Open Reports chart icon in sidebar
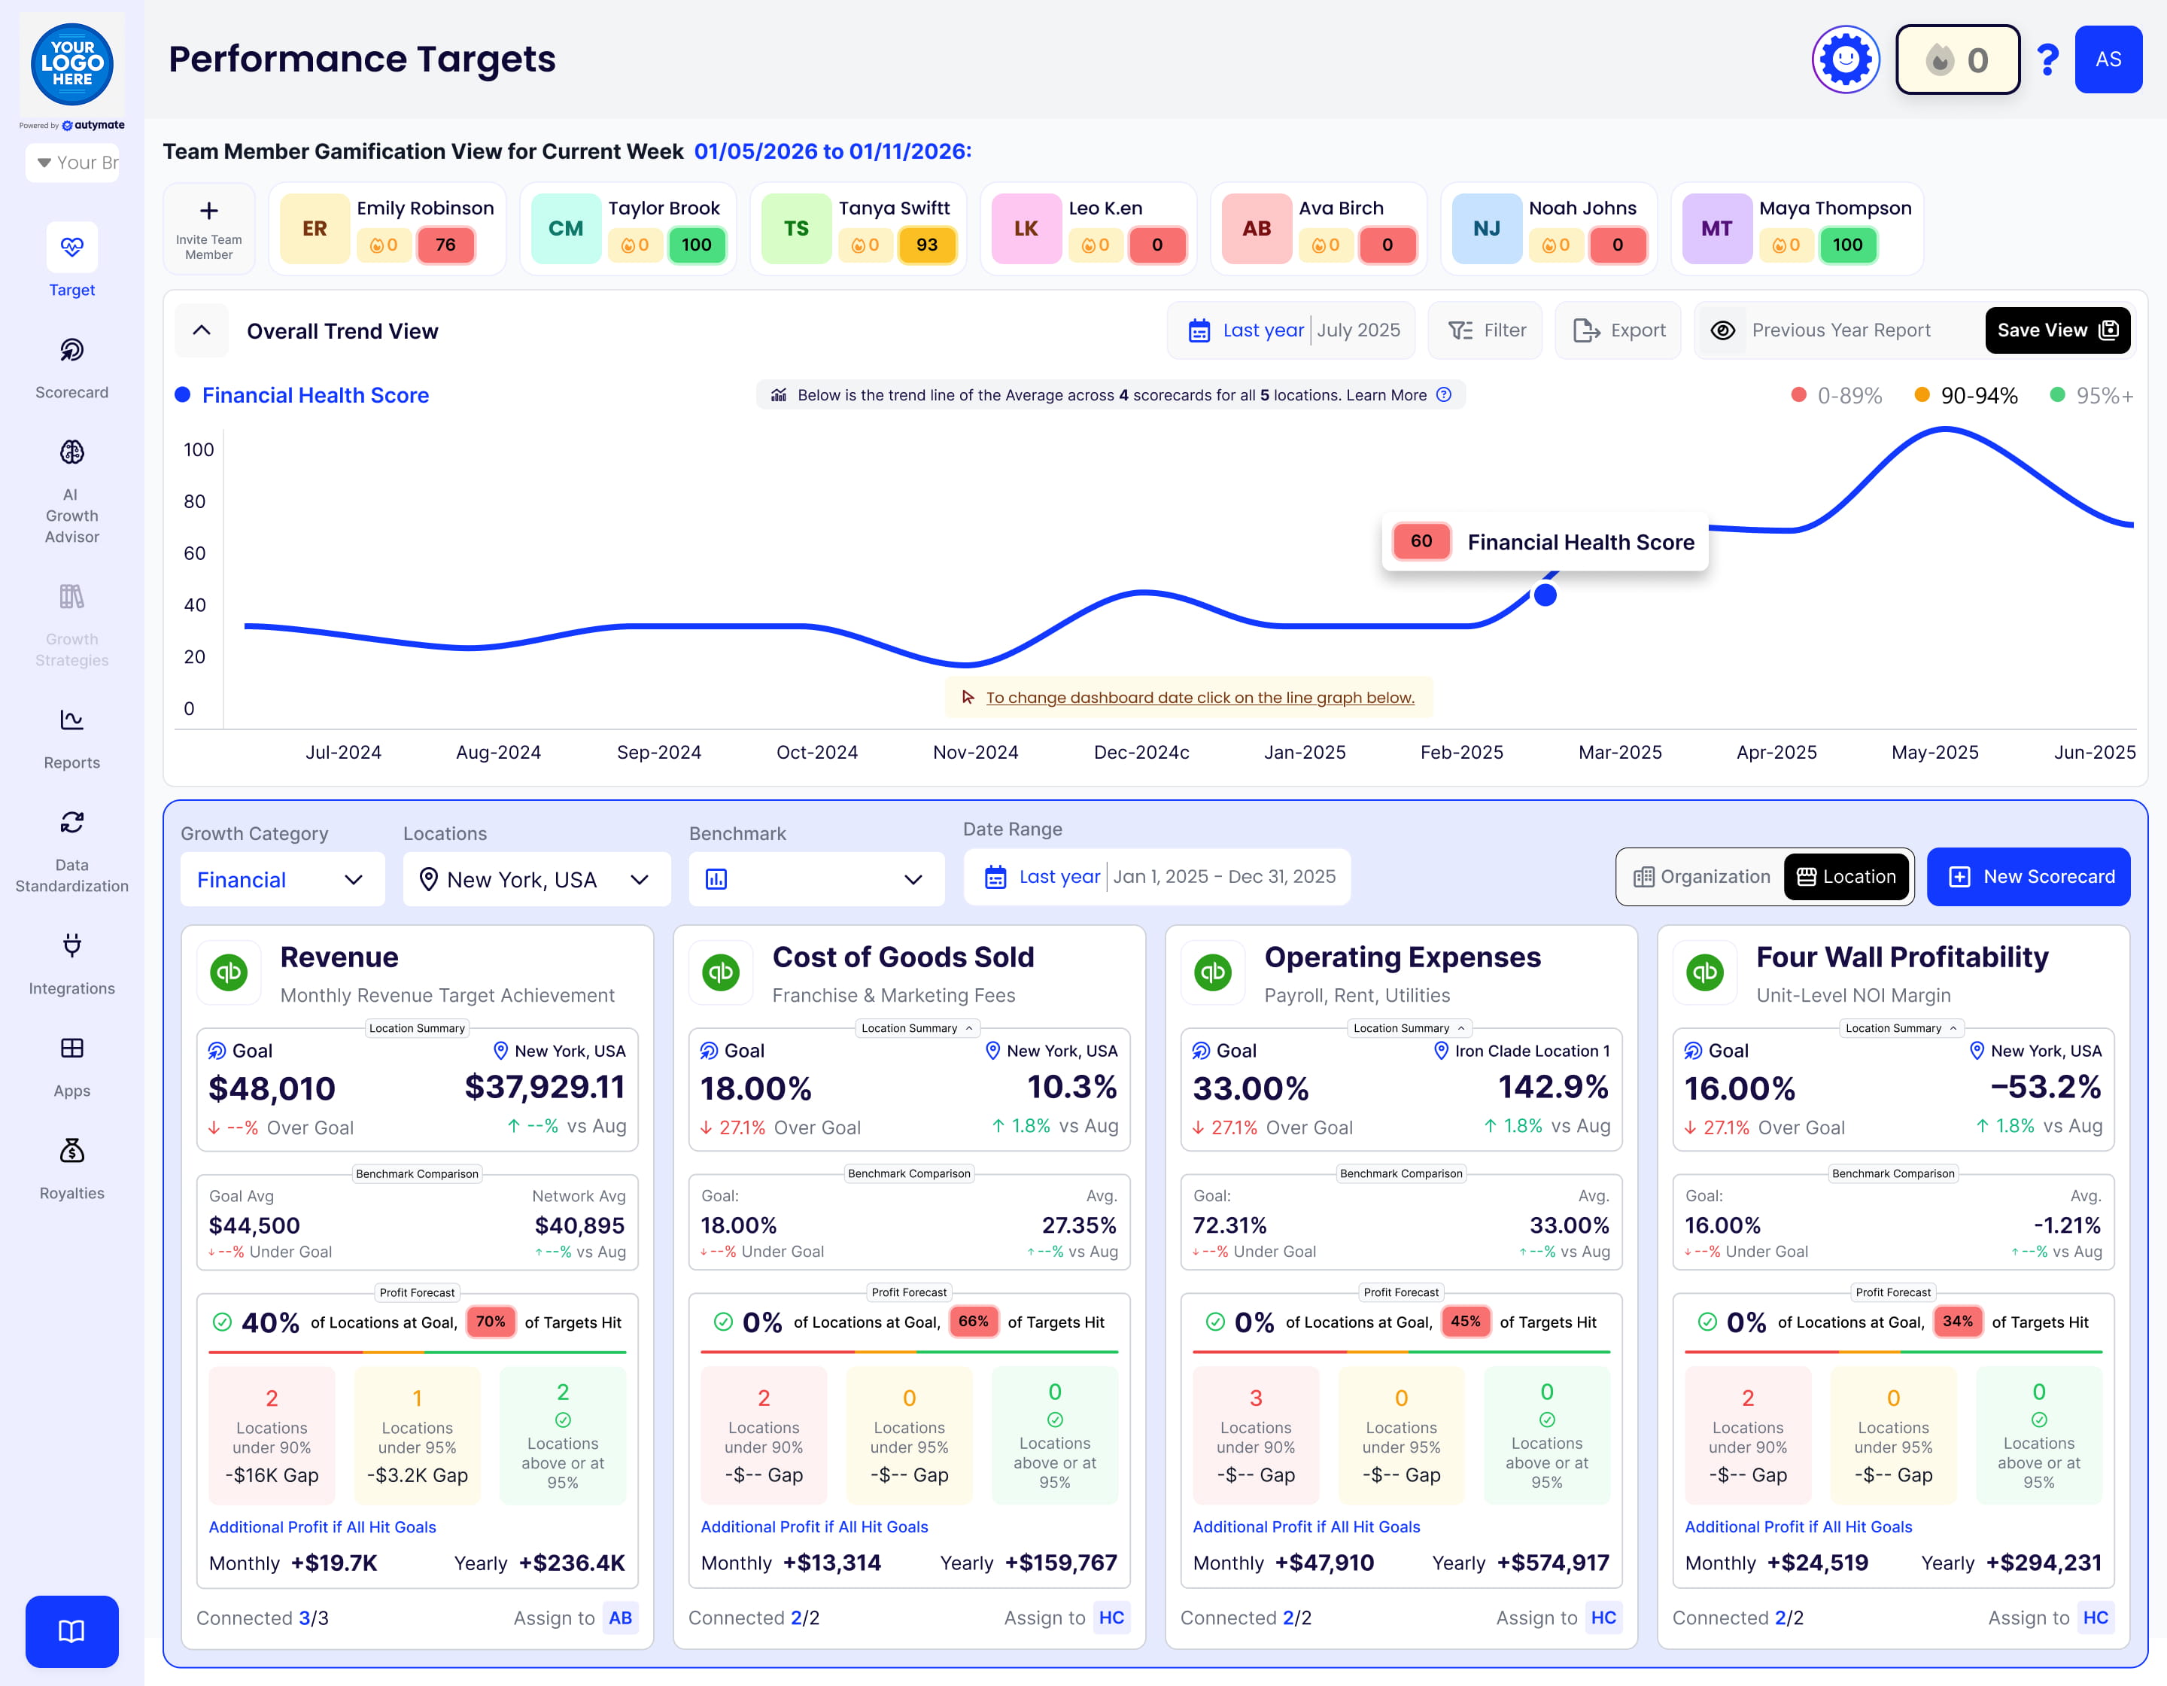The image size is (2167, 1686). click(71, 720)
